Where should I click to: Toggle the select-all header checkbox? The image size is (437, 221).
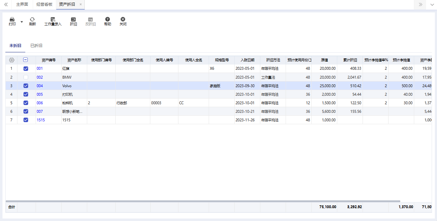pyautogui.click(x=26, y=60)
